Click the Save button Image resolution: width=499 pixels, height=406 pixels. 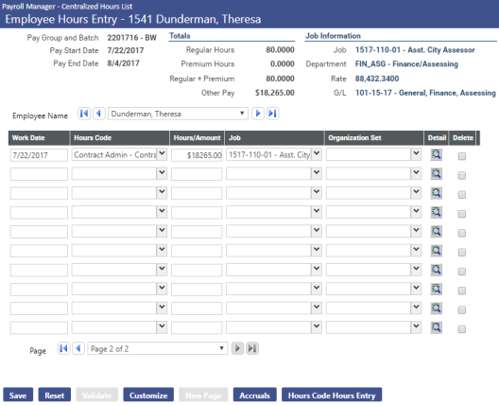pos(18,396)
